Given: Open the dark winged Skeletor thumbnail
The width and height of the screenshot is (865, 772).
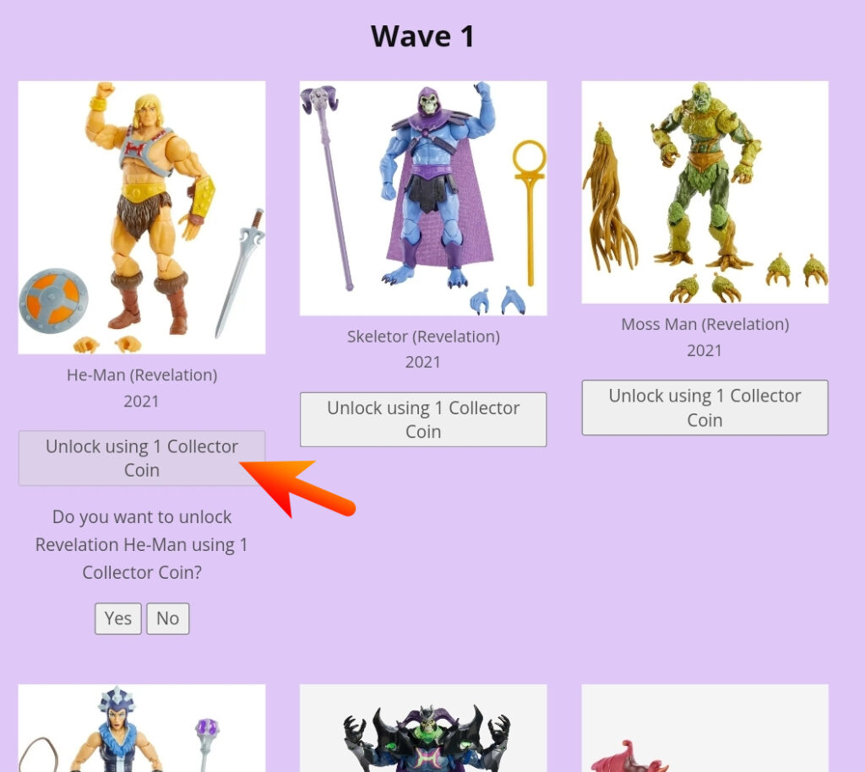Looking at the screenshot, I should pos(423,728).
